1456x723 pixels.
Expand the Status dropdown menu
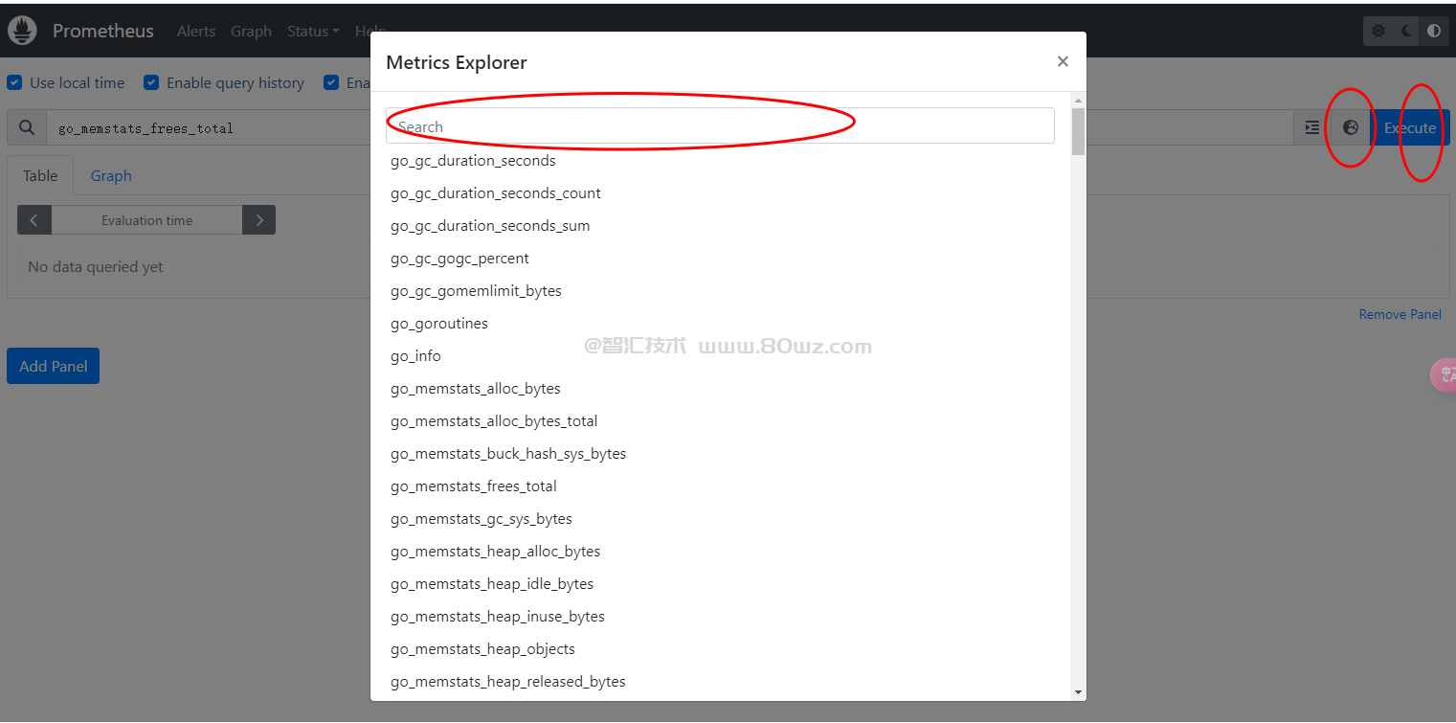click(313, 32)
